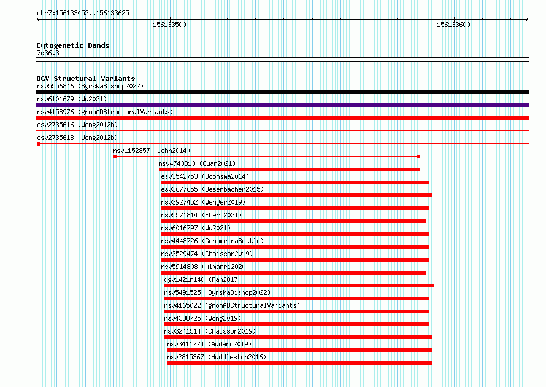The height and width of the screenshot is (387, 546).
Task: Open the nsv4165022 (gnomADStructuralVariants) variant
Action: point(232,305)
